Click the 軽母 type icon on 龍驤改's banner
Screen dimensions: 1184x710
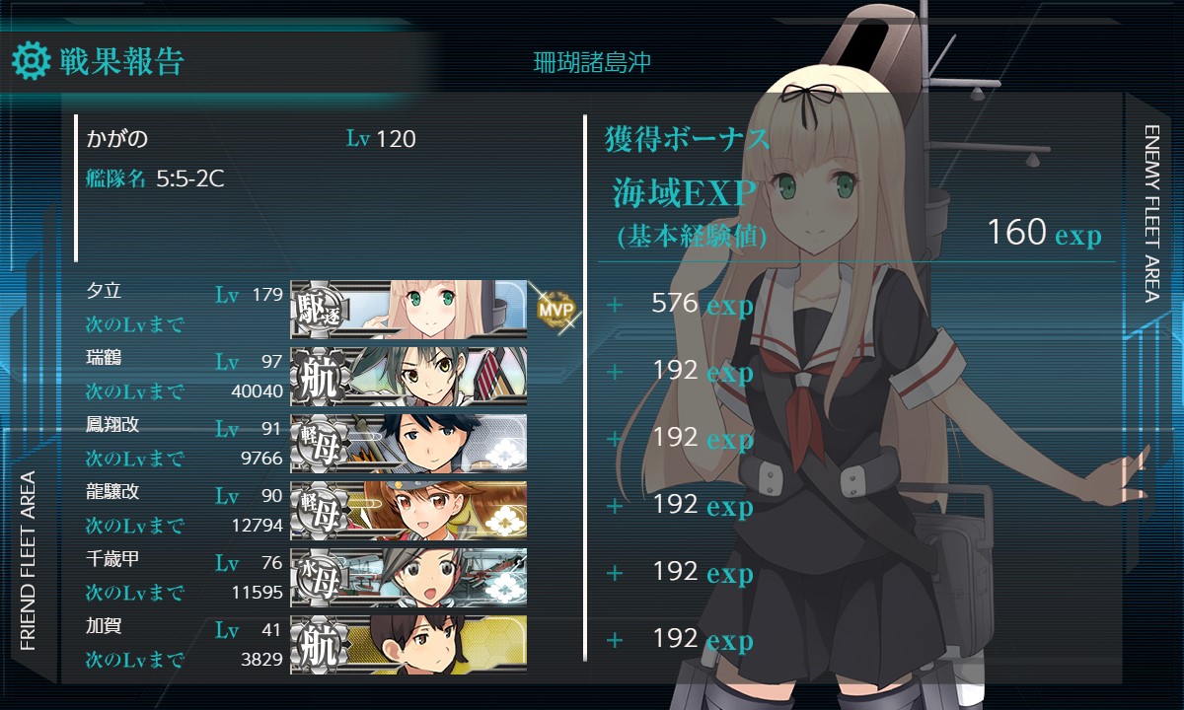click(320, 510)
